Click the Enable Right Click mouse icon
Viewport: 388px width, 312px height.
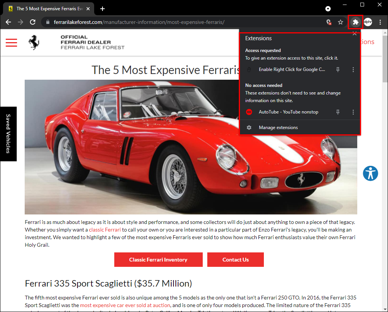tap(249, 70)
